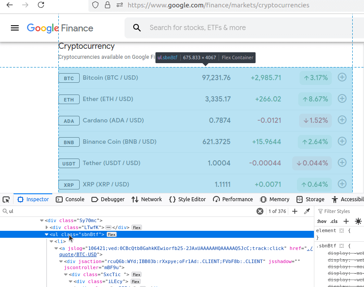The image size is (364, 287).
Task: Open Google Finance search via magnifying glass
Action: [x=137, y=27]
